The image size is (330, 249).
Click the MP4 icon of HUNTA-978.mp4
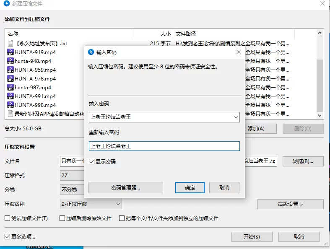pyautogui.click(x=10, y=78)
